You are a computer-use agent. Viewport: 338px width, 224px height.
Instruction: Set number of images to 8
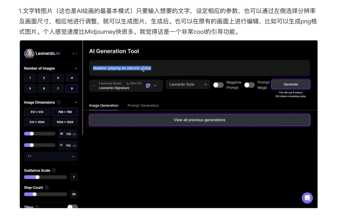click(x=72, y=88)
